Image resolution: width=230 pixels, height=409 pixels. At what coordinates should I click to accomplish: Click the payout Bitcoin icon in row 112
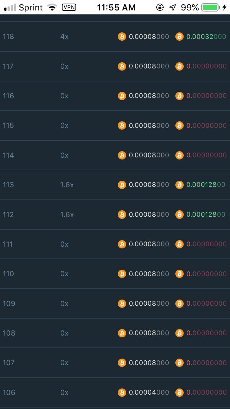pyautogui.click(x=179, y=215)
